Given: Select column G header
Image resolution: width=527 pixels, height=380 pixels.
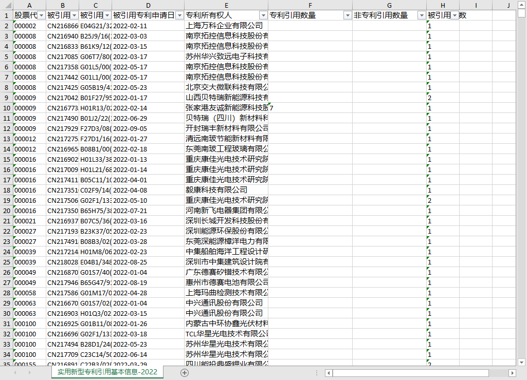Looking at the screenshot, I should [389, 5].
